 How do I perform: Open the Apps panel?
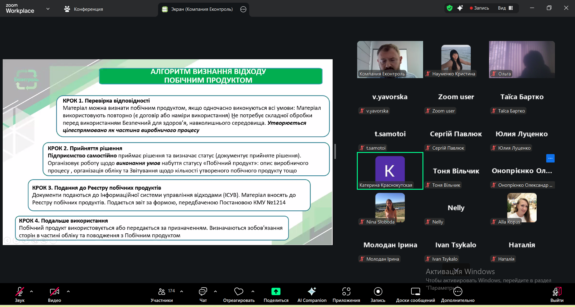coord(346,294)
